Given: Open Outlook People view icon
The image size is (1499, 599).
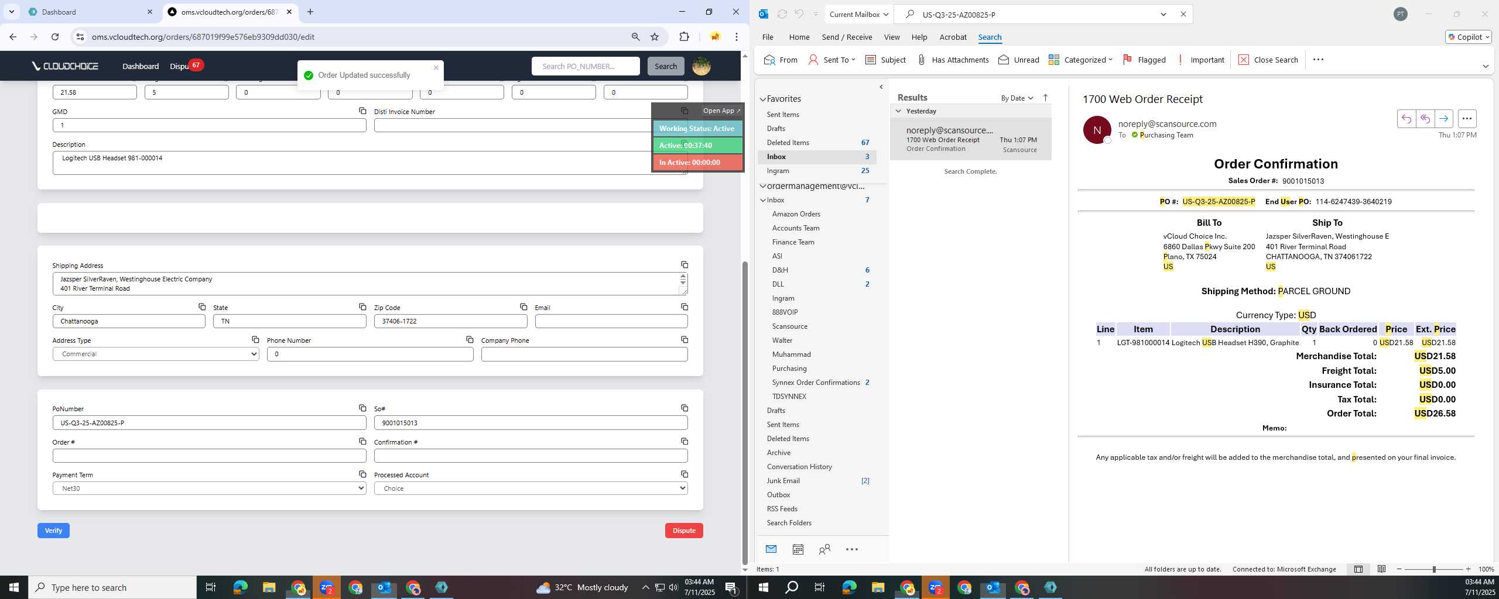Looking at the screenshot, I should [824, 549].
